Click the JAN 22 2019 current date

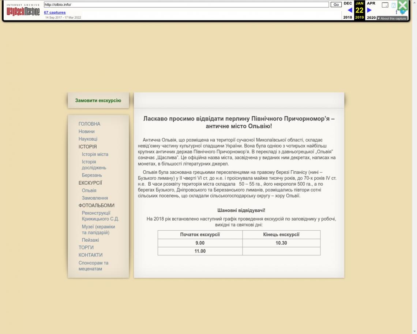[x=359, y=10]
